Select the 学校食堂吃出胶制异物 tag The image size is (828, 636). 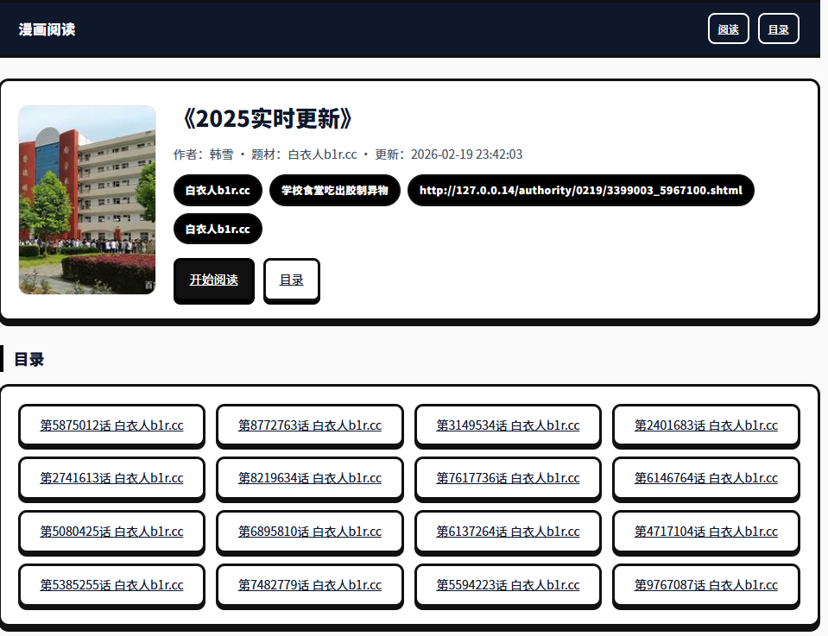coord(334,190)
